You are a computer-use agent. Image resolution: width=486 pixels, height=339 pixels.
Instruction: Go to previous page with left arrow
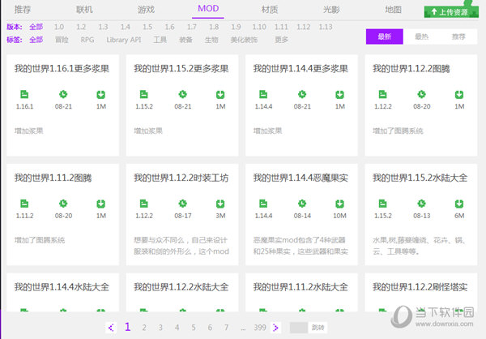tap(111, 328)
